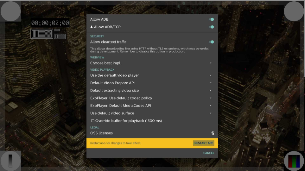Click CANCEL to dismiss the dialog
The height and width of the screenshot is (171, 305).
pos(209,153)
